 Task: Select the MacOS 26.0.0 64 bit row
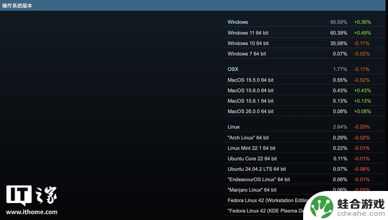(305, 111)
